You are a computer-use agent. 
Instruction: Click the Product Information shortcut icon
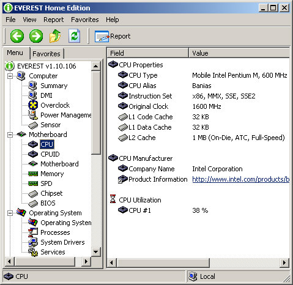click(x=123, y=179)
